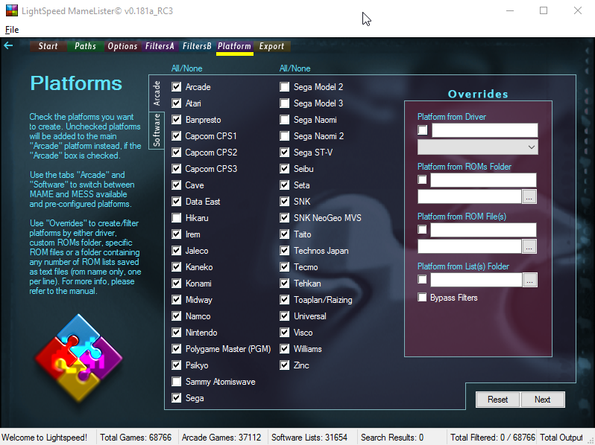Screen dimensions: 595x445
Task: Enable the Hikaru platform checkbox
Action: coord(177,218)
